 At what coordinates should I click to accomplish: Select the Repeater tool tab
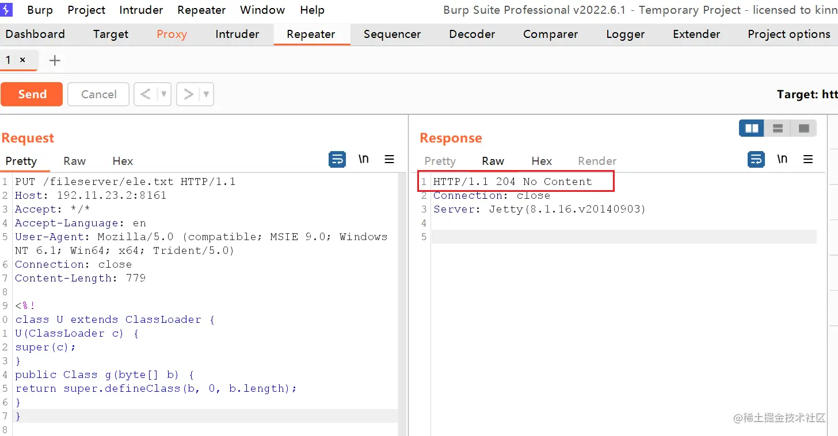(x=311, y=34)
